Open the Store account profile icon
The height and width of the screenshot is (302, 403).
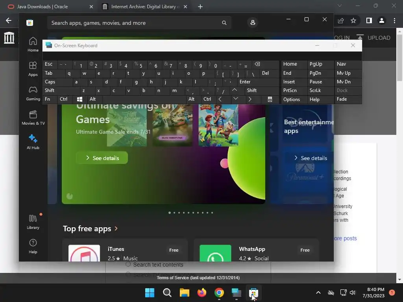(x=253, y=22)
